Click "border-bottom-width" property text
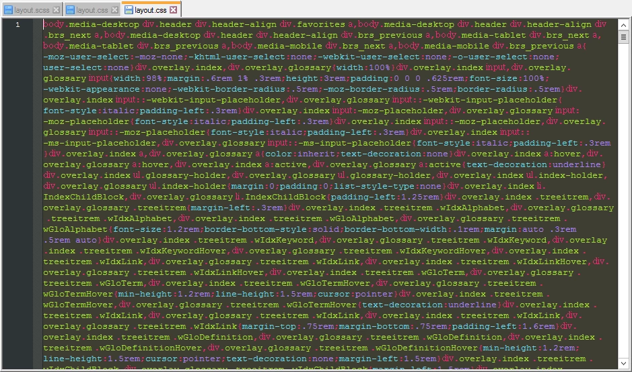This screenshot has width=632, height=372. 395,230
